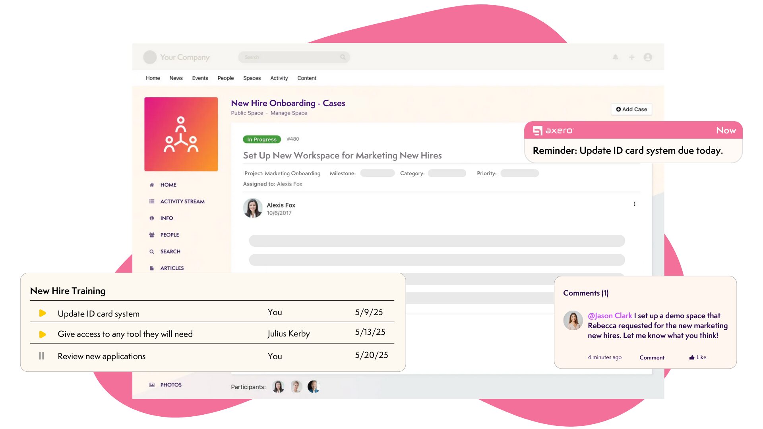
Task: Click the search magnifier icon
Action: [343, 57]
